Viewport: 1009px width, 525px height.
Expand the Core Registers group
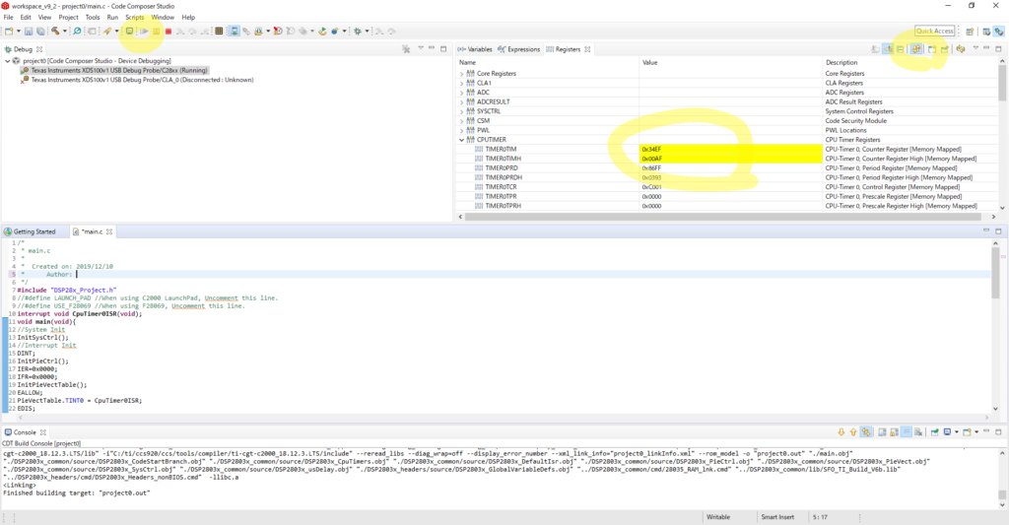pyautogui.click(x=461, y=74)
